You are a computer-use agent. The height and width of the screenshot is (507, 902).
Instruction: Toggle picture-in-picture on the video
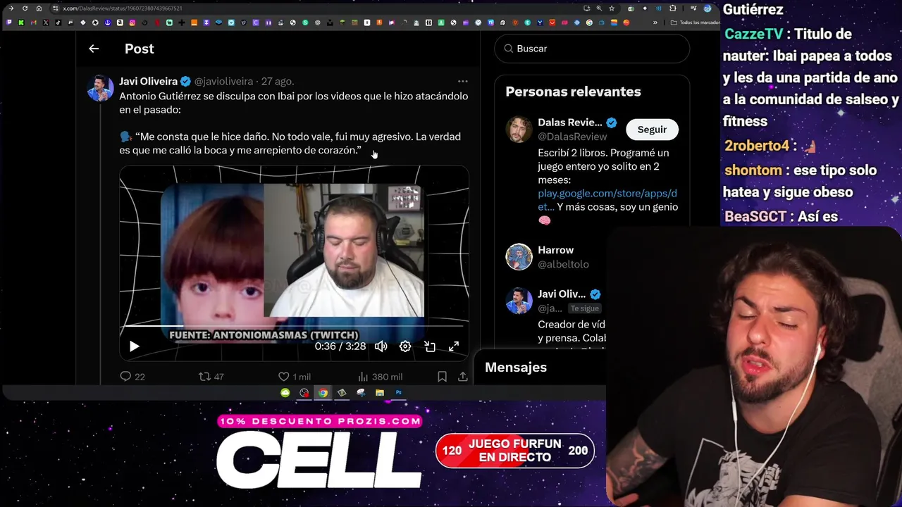coord(430,346)
